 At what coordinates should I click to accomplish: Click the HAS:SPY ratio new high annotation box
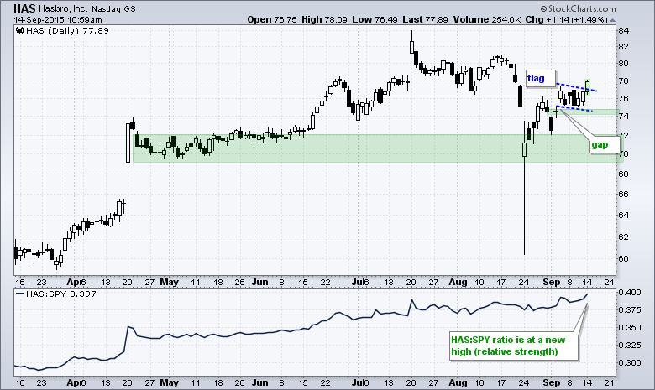[513, 346]
